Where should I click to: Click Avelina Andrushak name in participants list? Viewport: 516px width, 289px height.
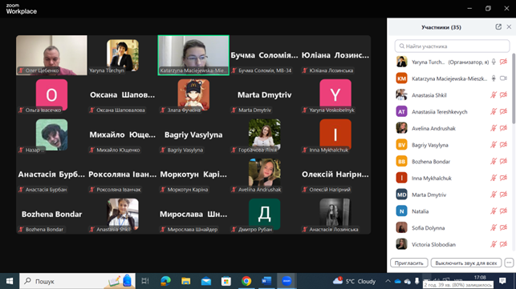[433, 128]
